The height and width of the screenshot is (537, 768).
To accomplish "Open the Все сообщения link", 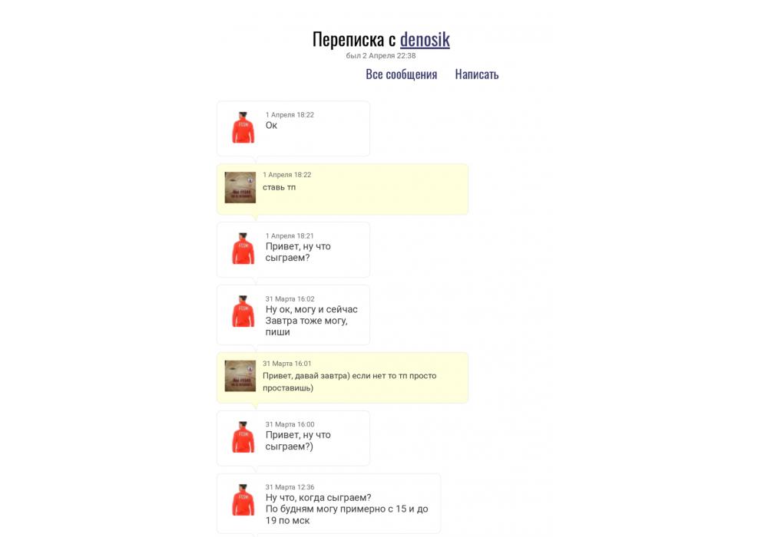I will point(401,74).
